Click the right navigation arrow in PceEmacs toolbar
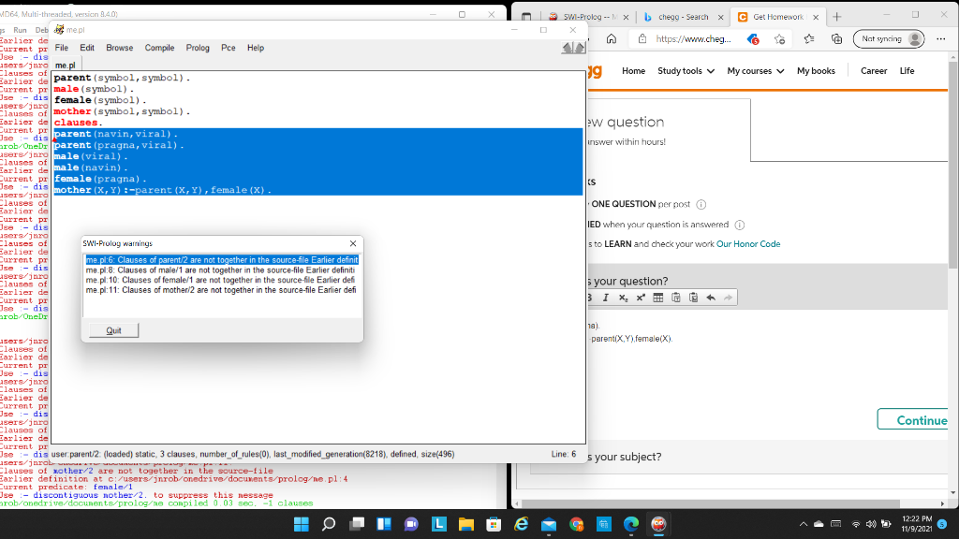 coord(581,46)
